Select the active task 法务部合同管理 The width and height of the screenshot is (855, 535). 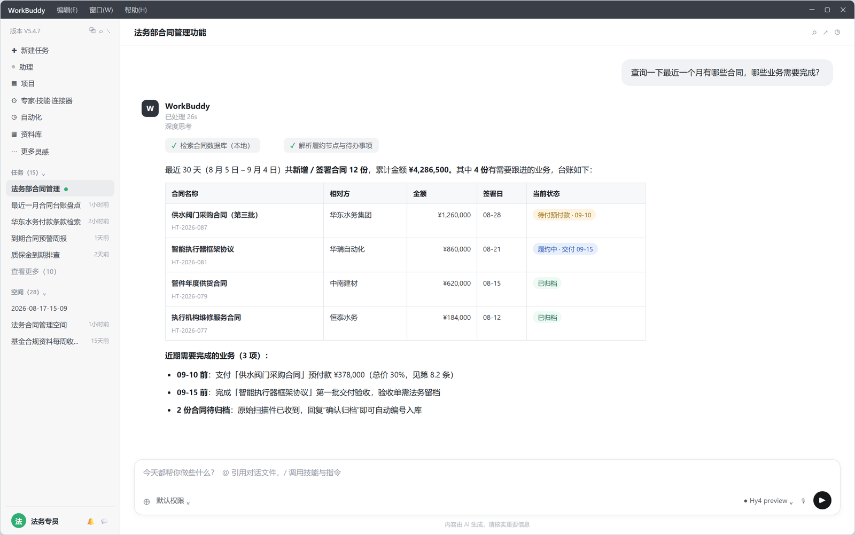60,188
